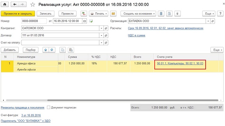Move table row down with arrow icon
The image size is (225, 126).
52,50
